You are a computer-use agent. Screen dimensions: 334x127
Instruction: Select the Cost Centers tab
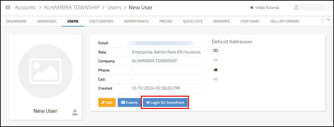point(101,21)
